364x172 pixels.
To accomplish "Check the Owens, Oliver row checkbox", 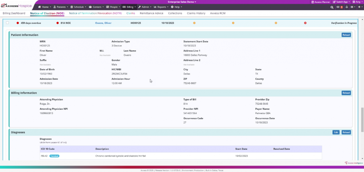I will point(7,23).
